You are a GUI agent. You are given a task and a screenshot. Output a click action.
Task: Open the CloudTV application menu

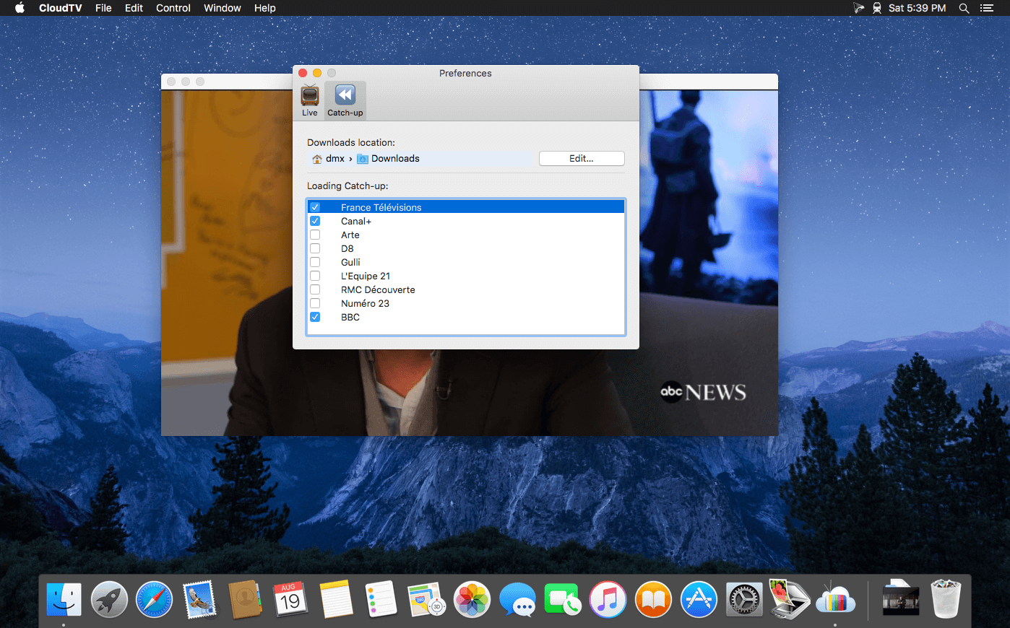click(61, 8)
